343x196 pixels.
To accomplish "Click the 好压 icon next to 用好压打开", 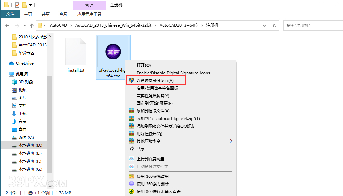I will click(x=132, y=134).
